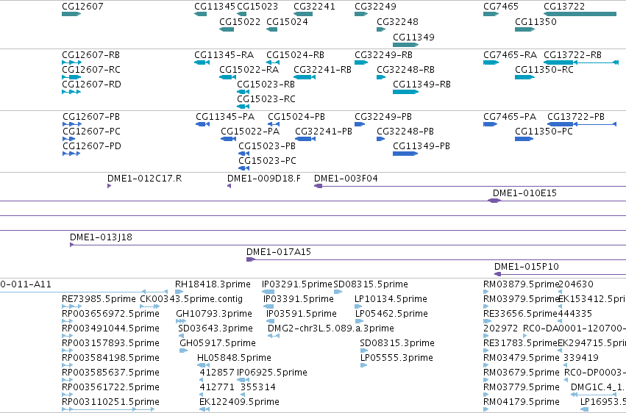Image resolution: width=626 pixels, height=413 pixels.
Task: Open the EK122409.5prime EST
Action: coord(239,402)
